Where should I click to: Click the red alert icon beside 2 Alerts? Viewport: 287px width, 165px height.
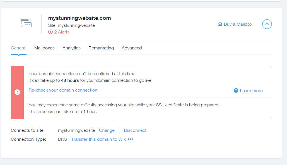[x=50, y=32]
